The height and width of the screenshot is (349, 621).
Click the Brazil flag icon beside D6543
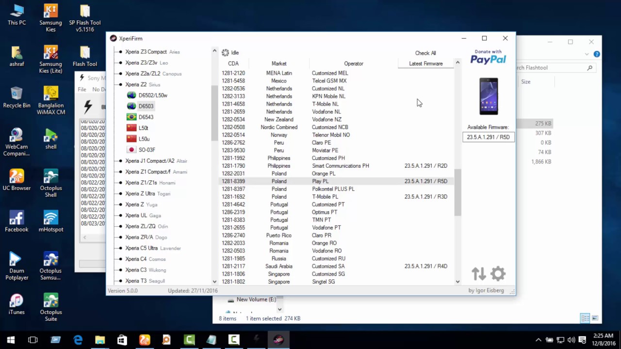[131, 117]
